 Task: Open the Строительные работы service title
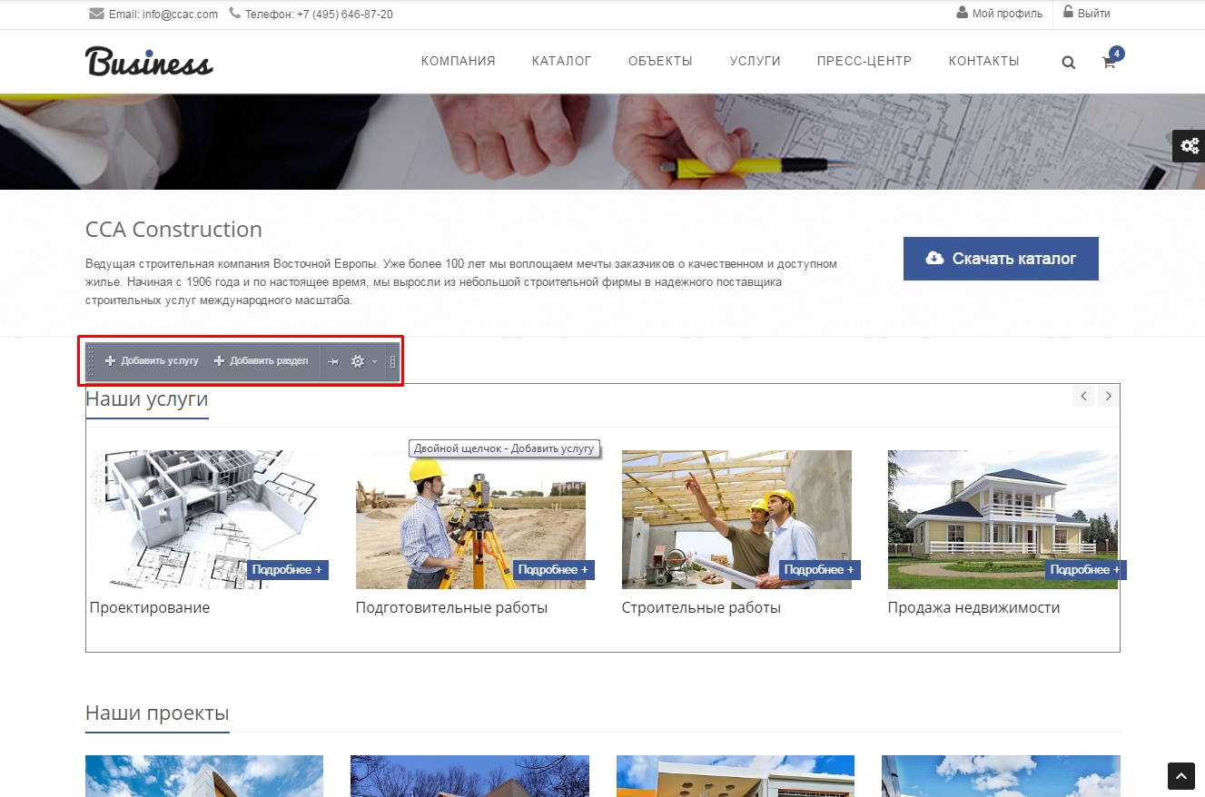click(701, 608)
